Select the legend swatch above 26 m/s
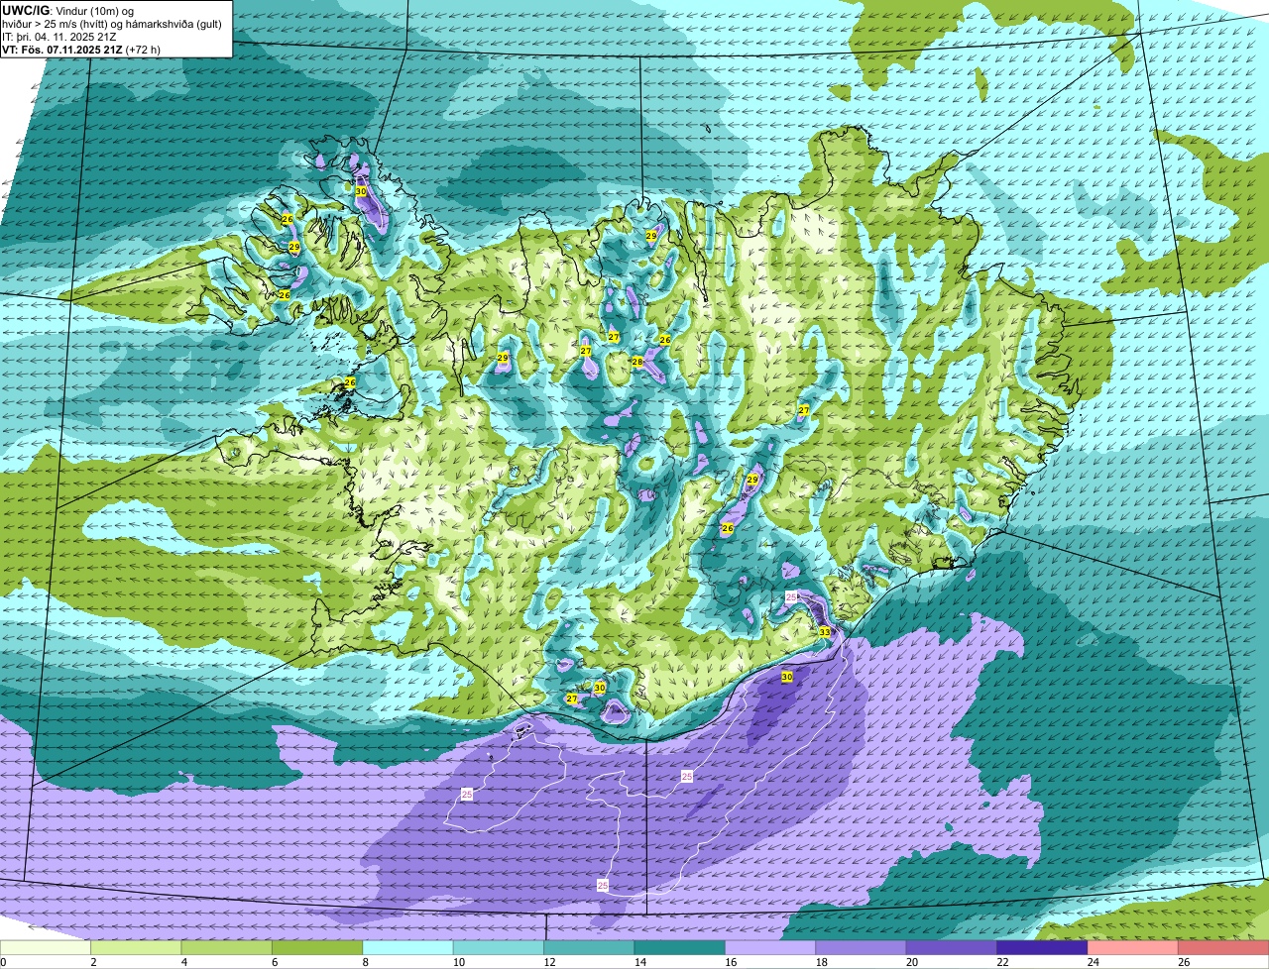 [1223, 947]
